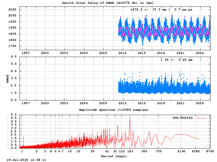This screenshot has width=217, height=162.
Task: Select the 'Amplitude spectrum (115086 samples)' heading
Action: (114, 110)
